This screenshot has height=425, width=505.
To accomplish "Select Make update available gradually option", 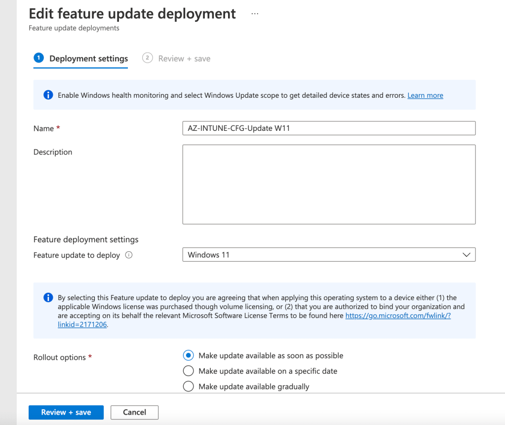I will pyautogui.click(x=188, y=386).
